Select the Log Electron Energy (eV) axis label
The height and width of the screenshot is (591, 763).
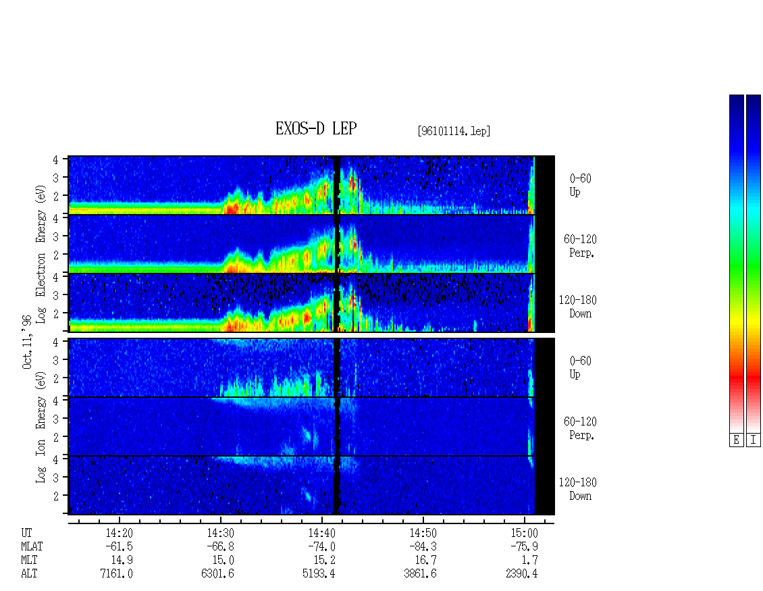click(41, 254)
